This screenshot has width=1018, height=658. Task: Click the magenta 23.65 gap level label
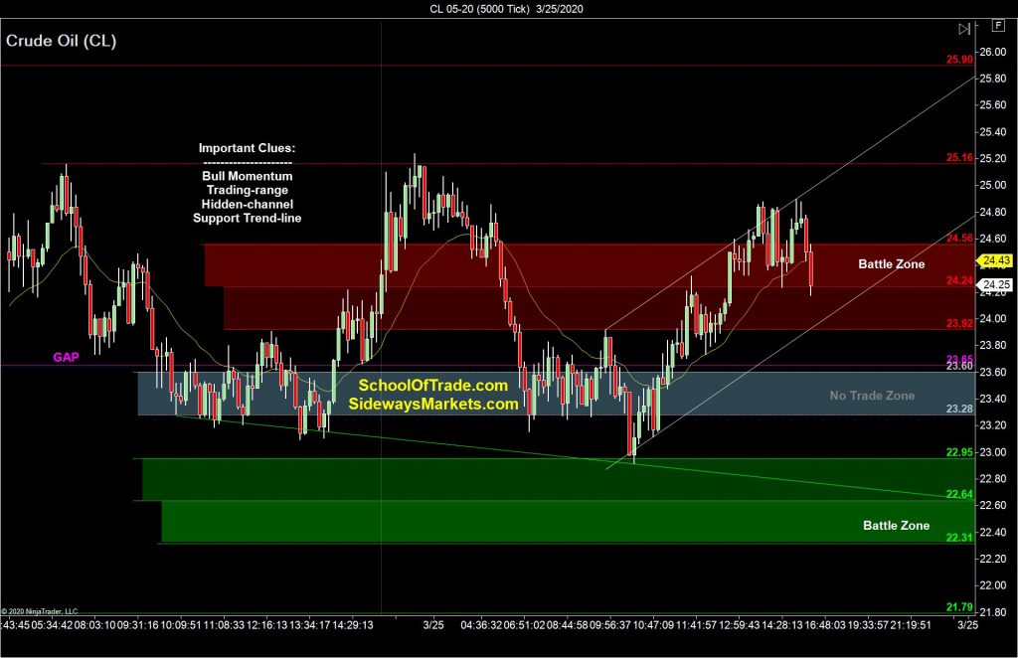coord(959,359)
